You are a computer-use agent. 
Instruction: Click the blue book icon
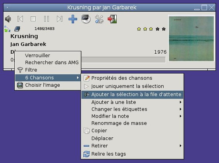tap(17, 29)
